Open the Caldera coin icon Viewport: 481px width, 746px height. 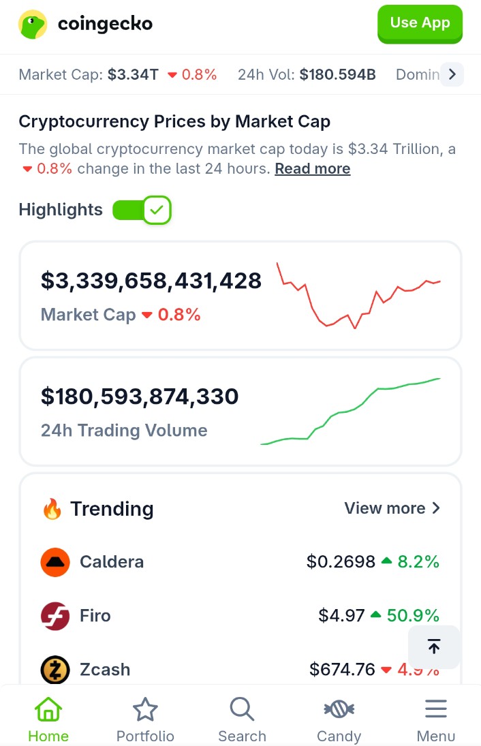[x=55, y=562]
